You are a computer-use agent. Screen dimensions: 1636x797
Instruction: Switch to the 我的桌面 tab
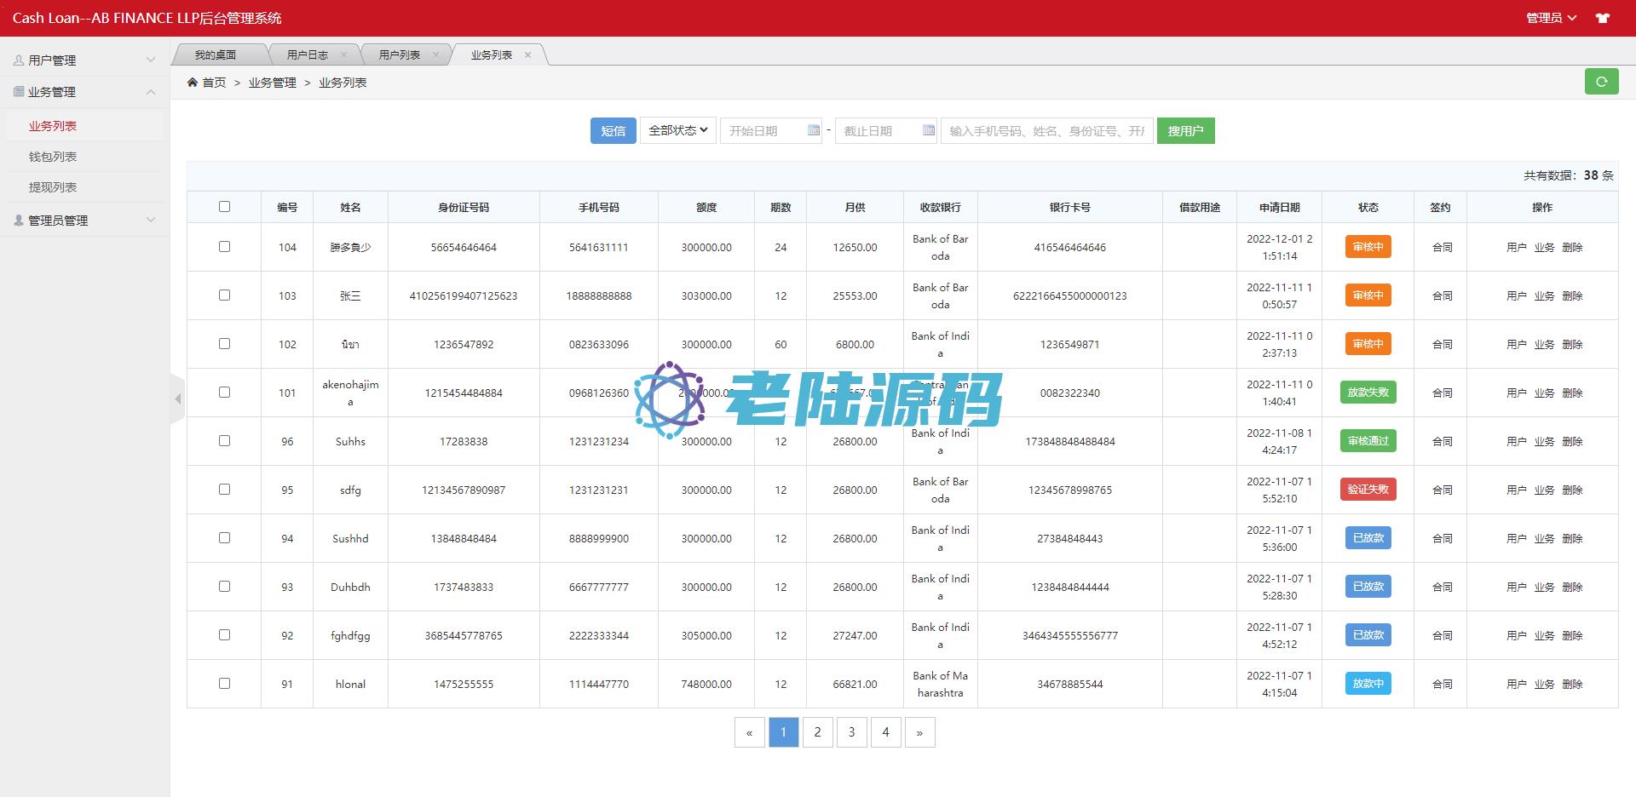click(216, 54)
